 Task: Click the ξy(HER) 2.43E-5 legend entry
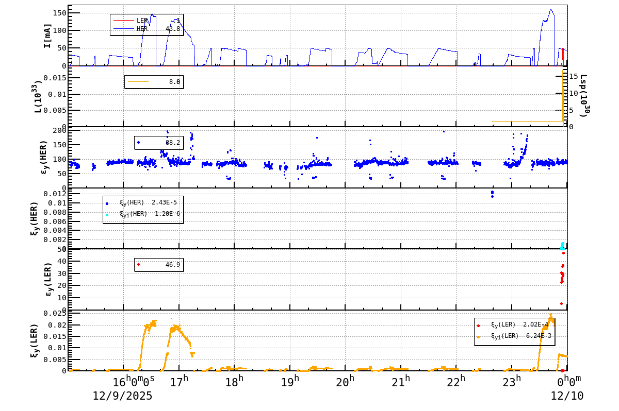[x=142, y=202]
